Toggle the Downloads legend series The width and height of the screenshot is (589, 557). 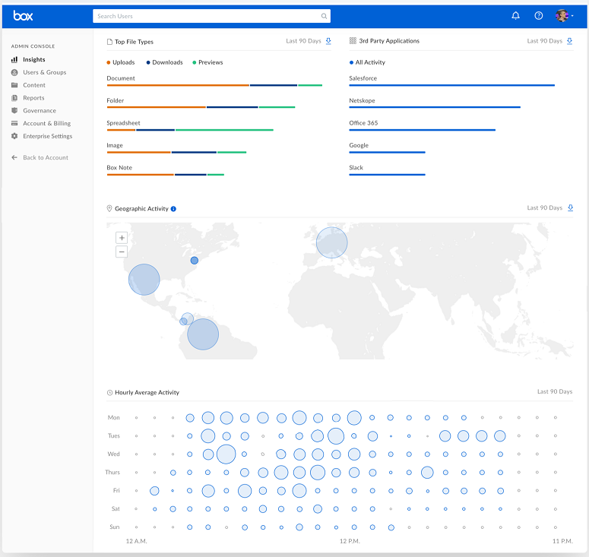(164, 62)
